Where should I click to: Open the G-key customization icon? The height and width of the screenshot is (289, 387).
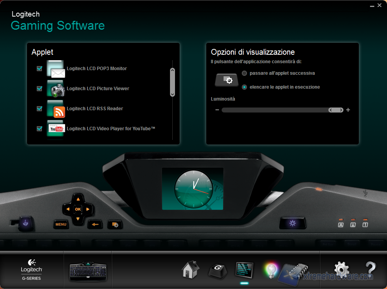217,270
